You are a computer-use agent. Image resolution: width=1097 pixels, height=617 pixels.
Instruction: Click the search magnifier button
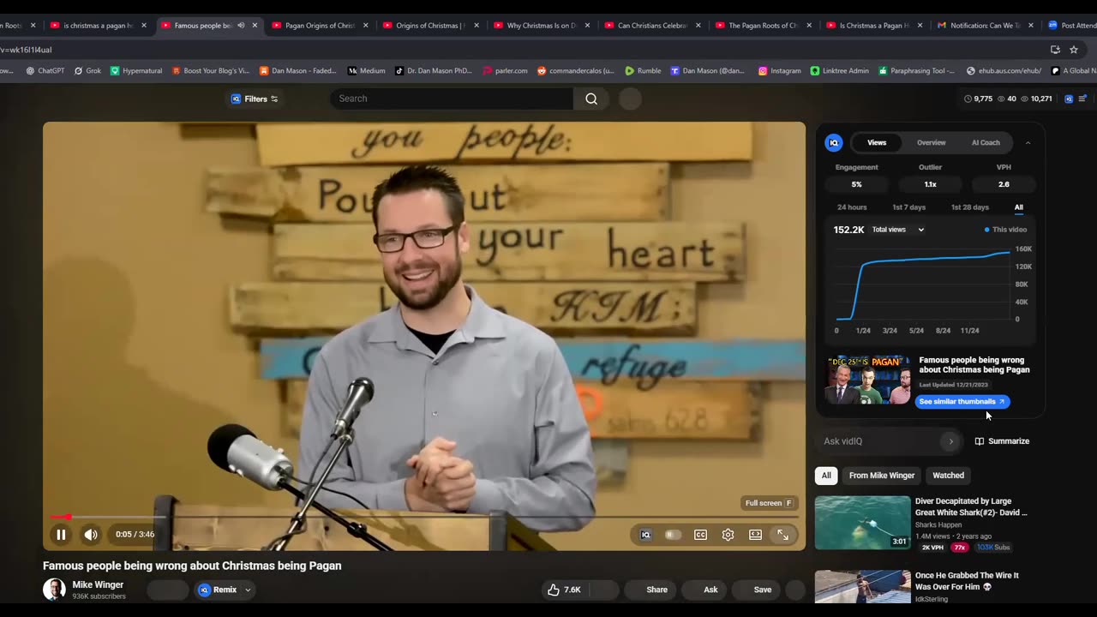click(x=591, y=99)
